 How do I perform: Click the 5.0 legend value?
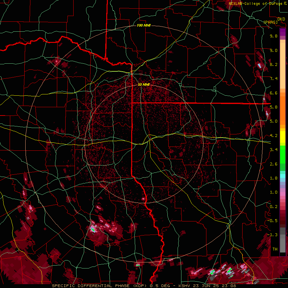click(274, 121)
